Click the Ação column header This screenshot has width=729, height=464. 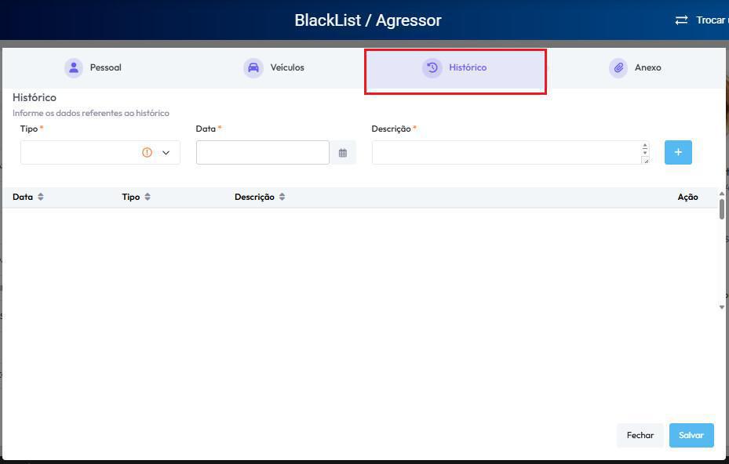point(687,197)
